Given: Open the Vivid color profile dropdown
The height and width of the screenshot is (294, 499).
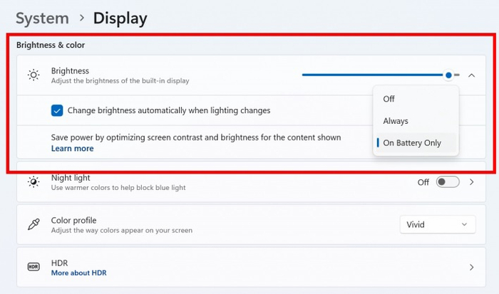Looking at the screenshot, I should tap(437, 225).
